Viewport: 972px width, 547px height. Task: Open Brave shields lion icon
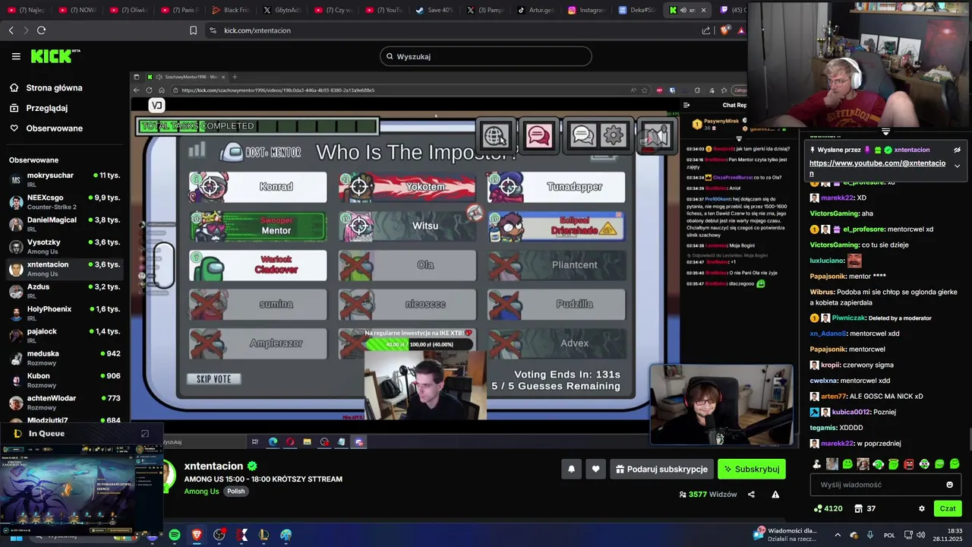point(724,30)
